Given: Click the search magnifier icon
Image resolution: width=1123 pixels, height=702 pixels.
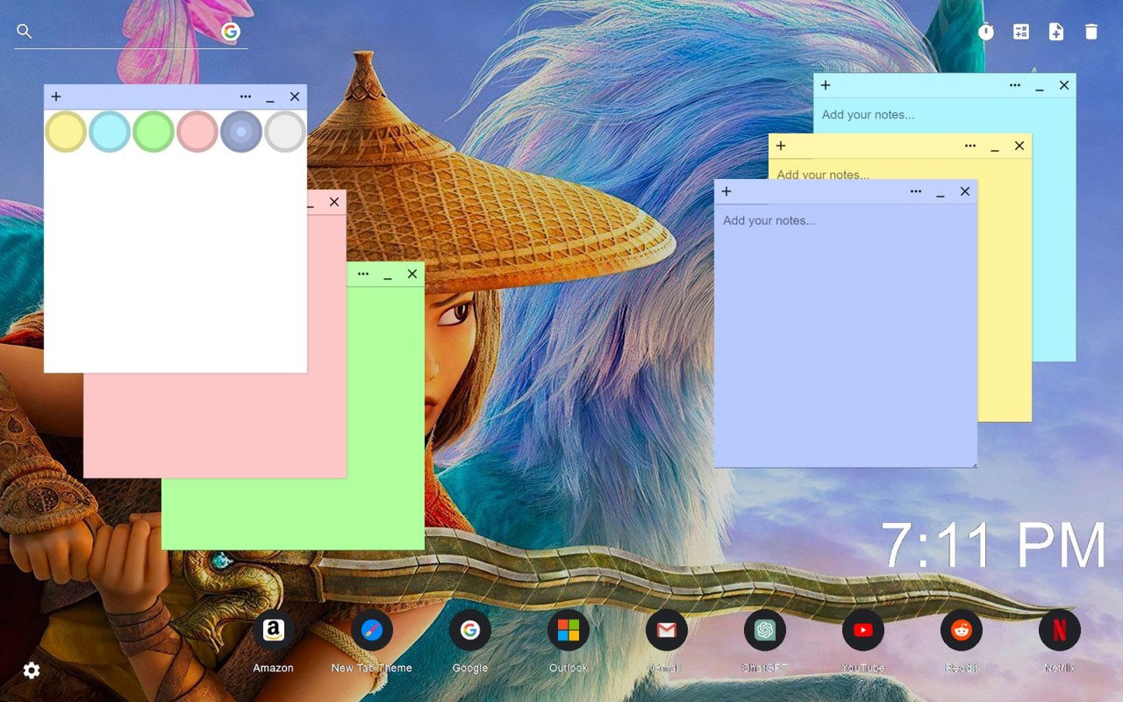Looking at the screenshot, I should (x=25, y=32).
